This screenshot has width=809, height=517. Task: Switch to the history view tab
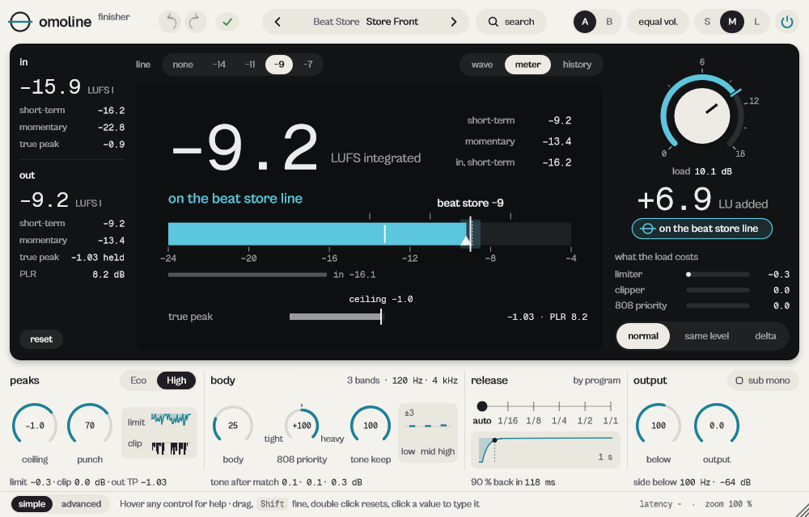click(x=577, y=65)
